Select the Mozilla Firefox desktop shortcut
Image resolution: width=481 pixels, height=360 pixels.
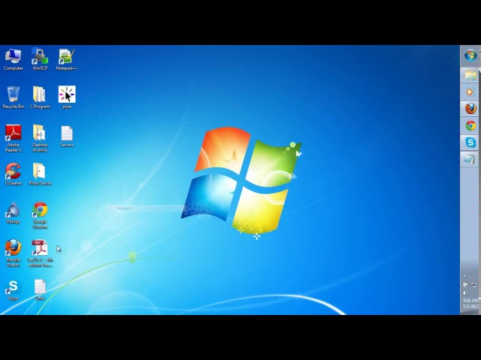click(14, 253)
